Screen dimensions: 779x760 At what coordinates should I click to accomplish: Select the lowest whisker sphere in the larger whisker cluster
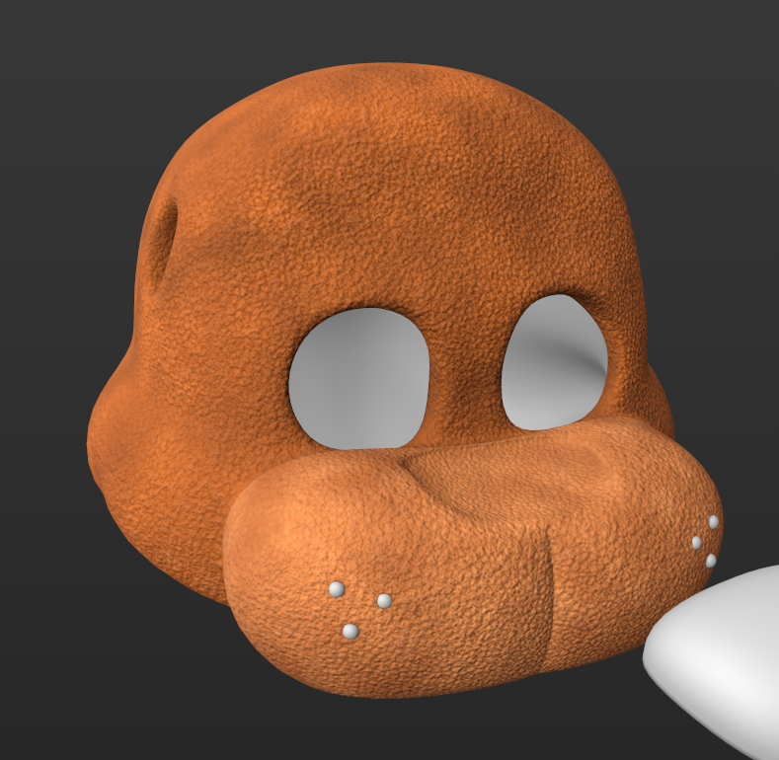(x=351, y=632)
